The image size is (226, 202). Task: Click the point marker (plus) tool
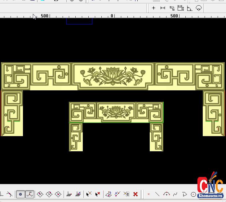pyautogui.click(x=153, y=8)
